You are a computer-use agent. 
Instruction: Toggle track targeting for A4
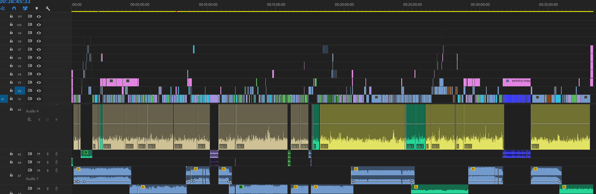click(19, 109)
